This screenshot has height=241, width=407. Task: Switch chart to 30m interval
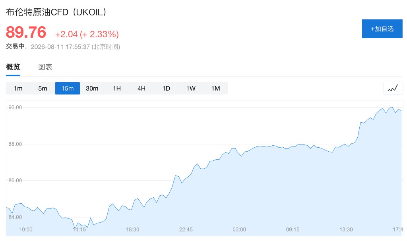[92, 89]
